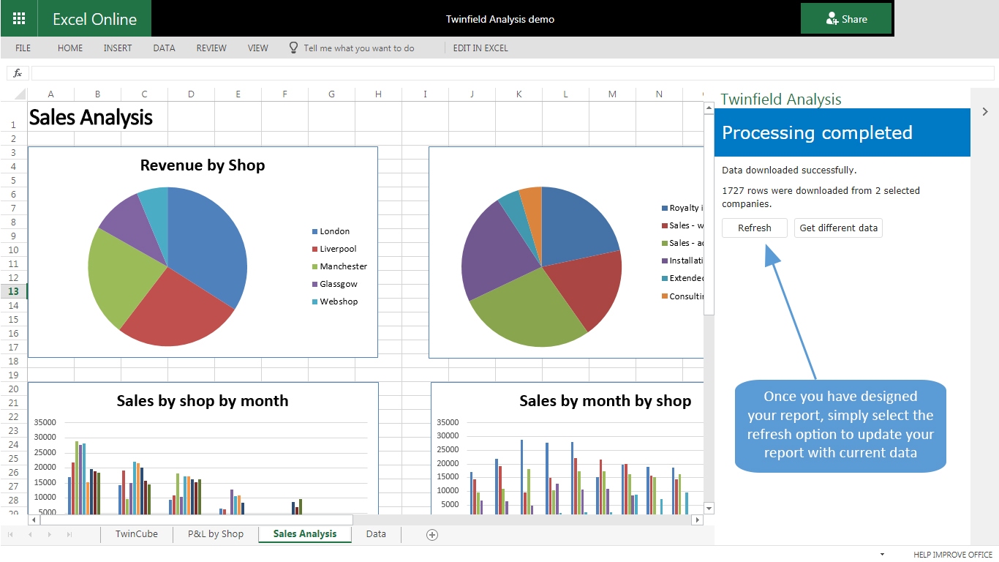Click Get different data button
999x562 pixels.
tap(839, 228)
